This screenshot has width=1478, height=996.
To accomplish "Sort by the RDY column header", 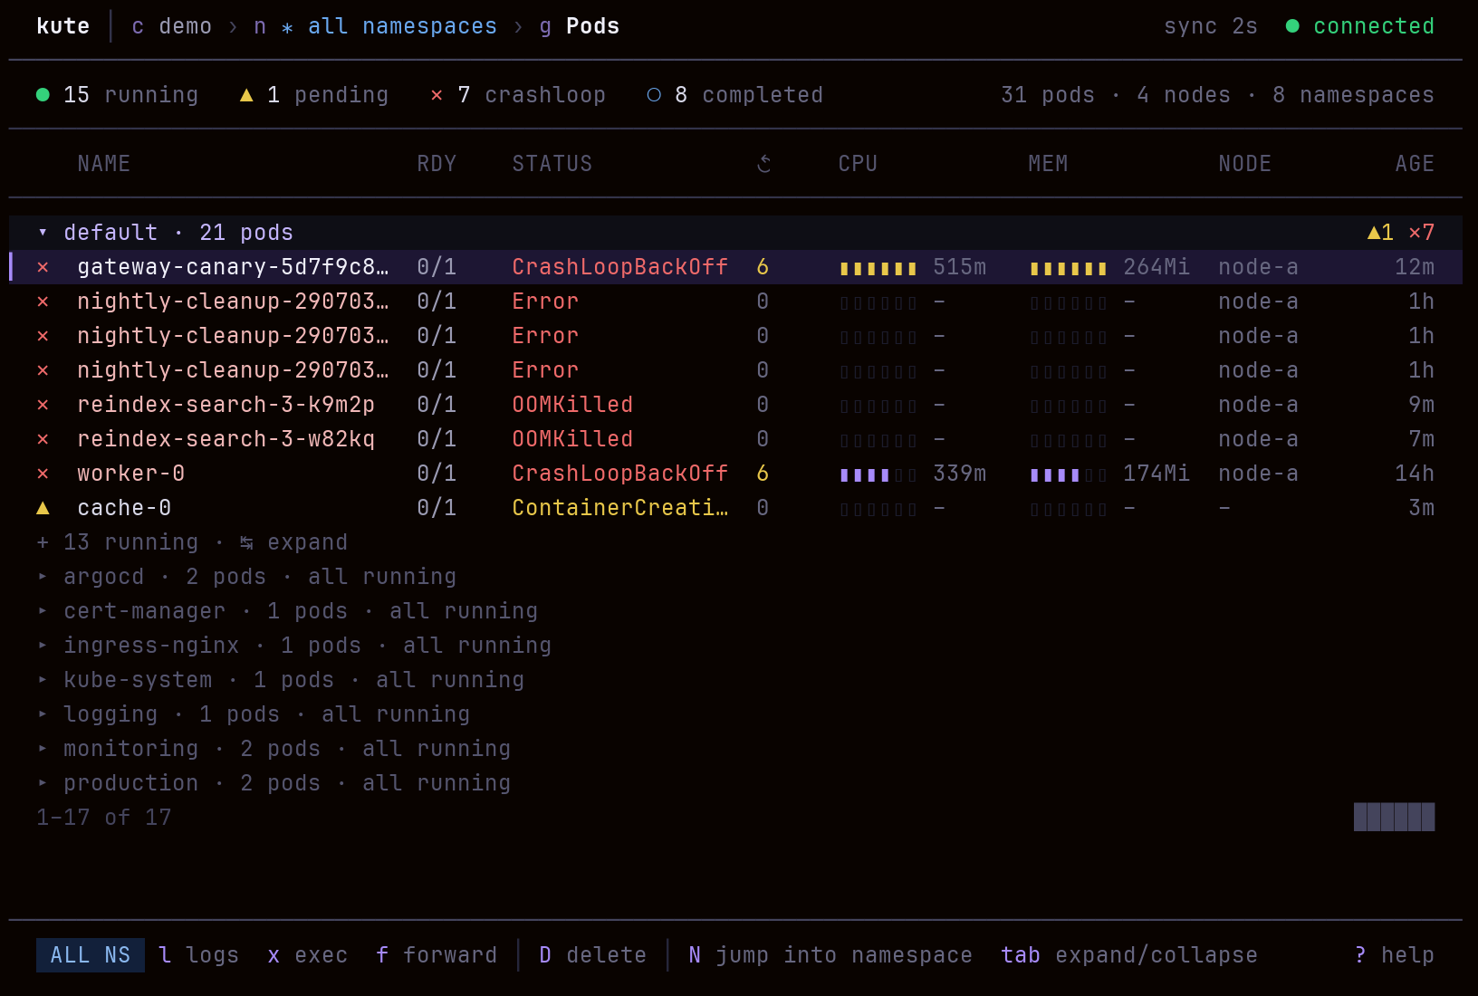I will (437, 164).
